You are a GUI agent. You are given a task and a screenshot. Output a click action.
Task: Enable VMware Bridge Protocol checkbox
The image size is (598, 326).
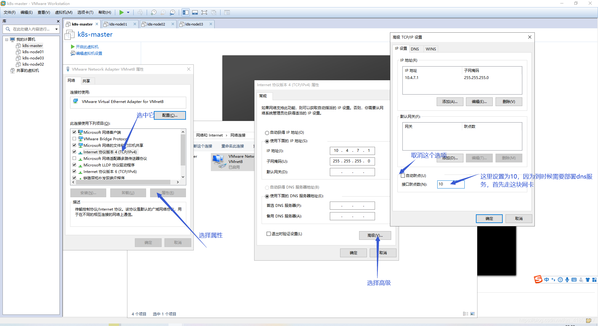click(x=74, y=139)
